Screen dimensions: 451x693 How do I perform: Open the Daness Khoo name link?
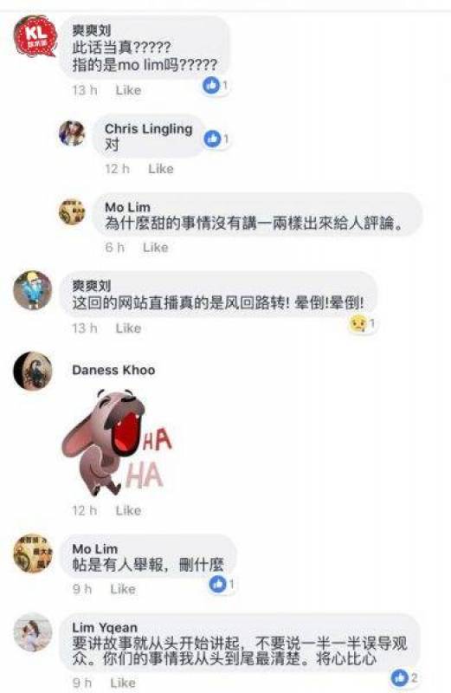coord(113,370)
